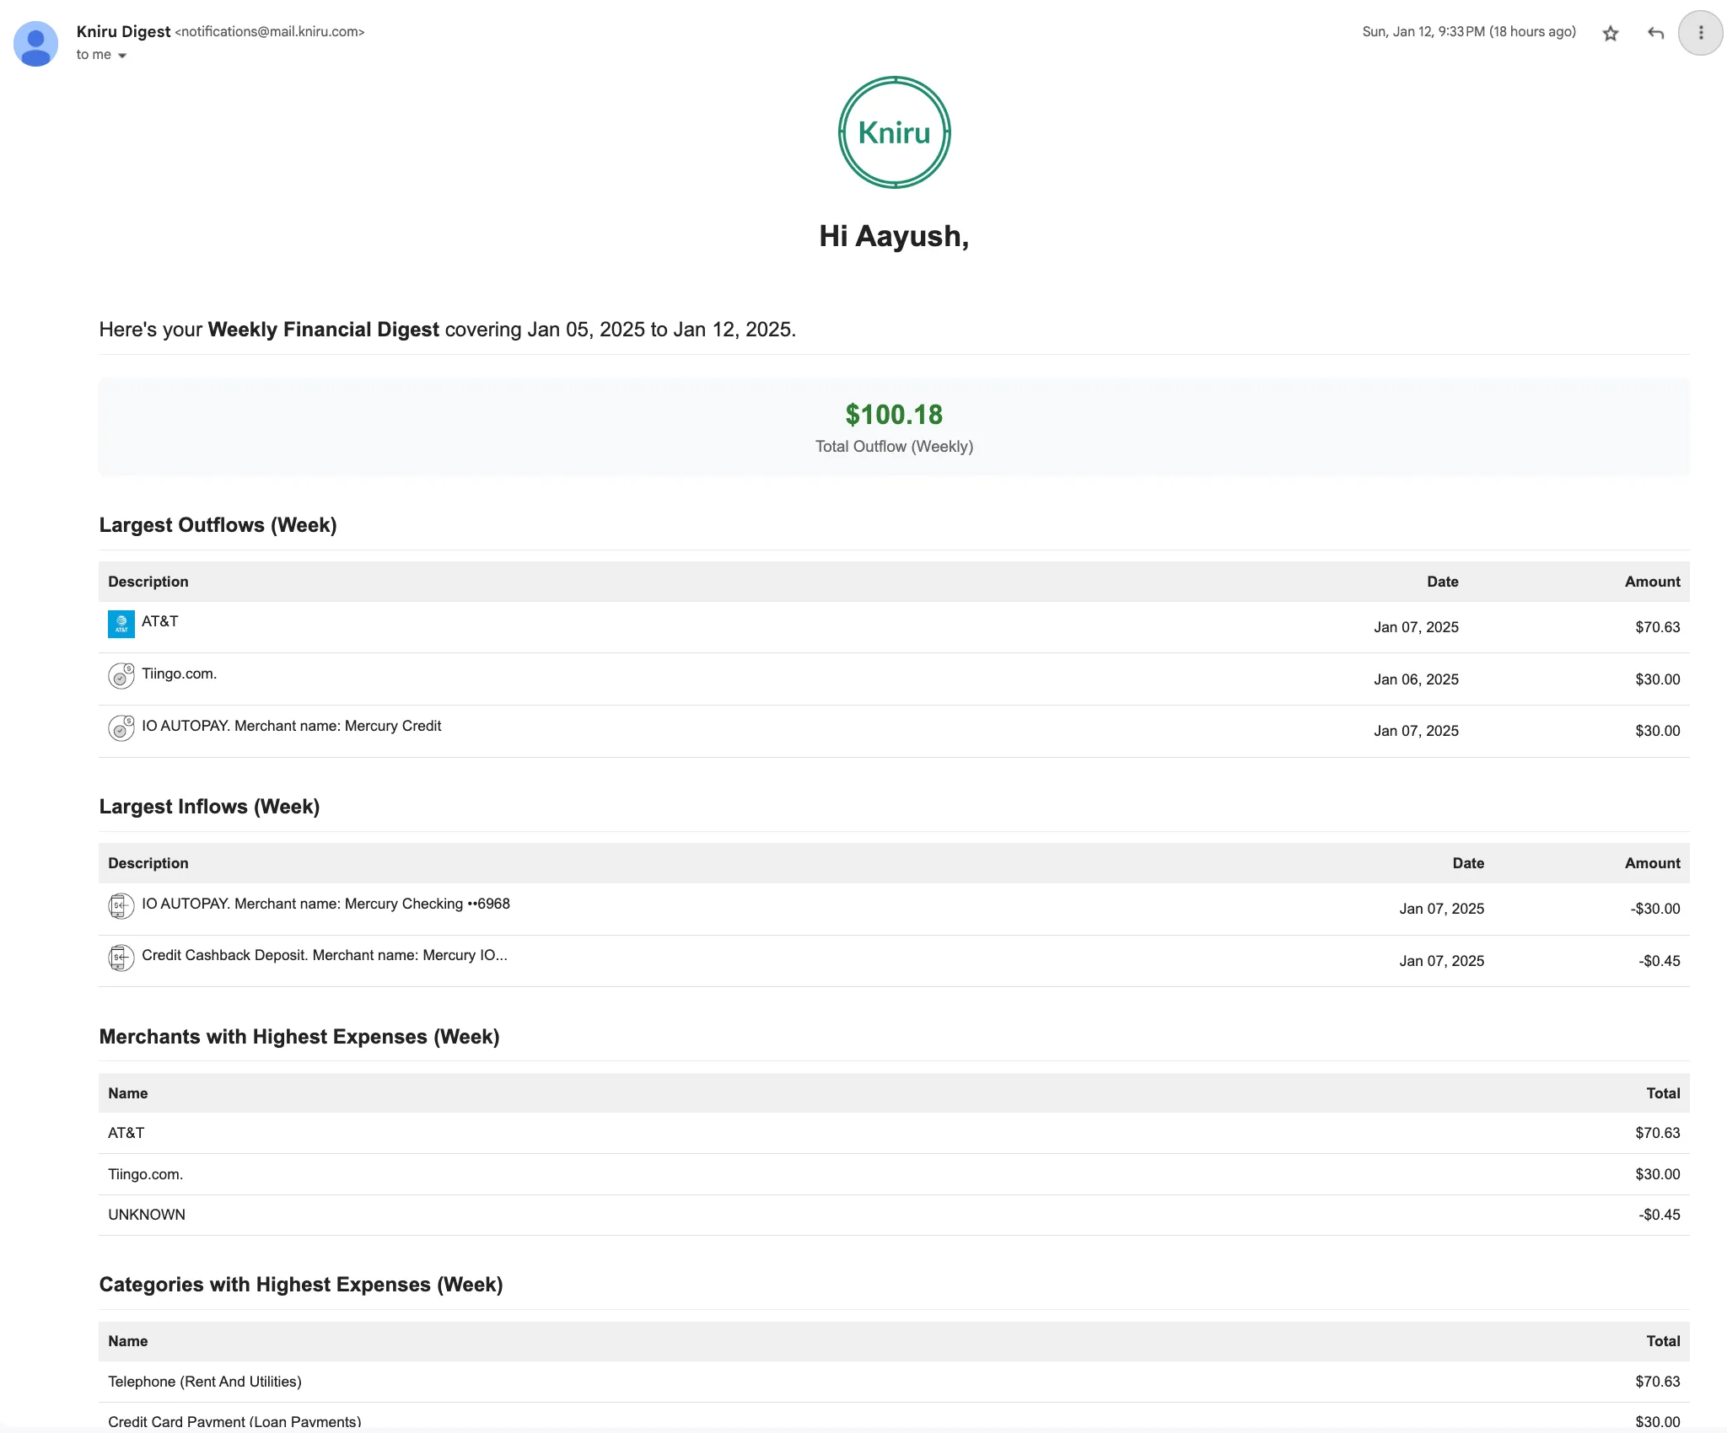Click AT&T in the Merchants table
This screenshot has height=1433, width=1727.
[x=126, y=1133]
